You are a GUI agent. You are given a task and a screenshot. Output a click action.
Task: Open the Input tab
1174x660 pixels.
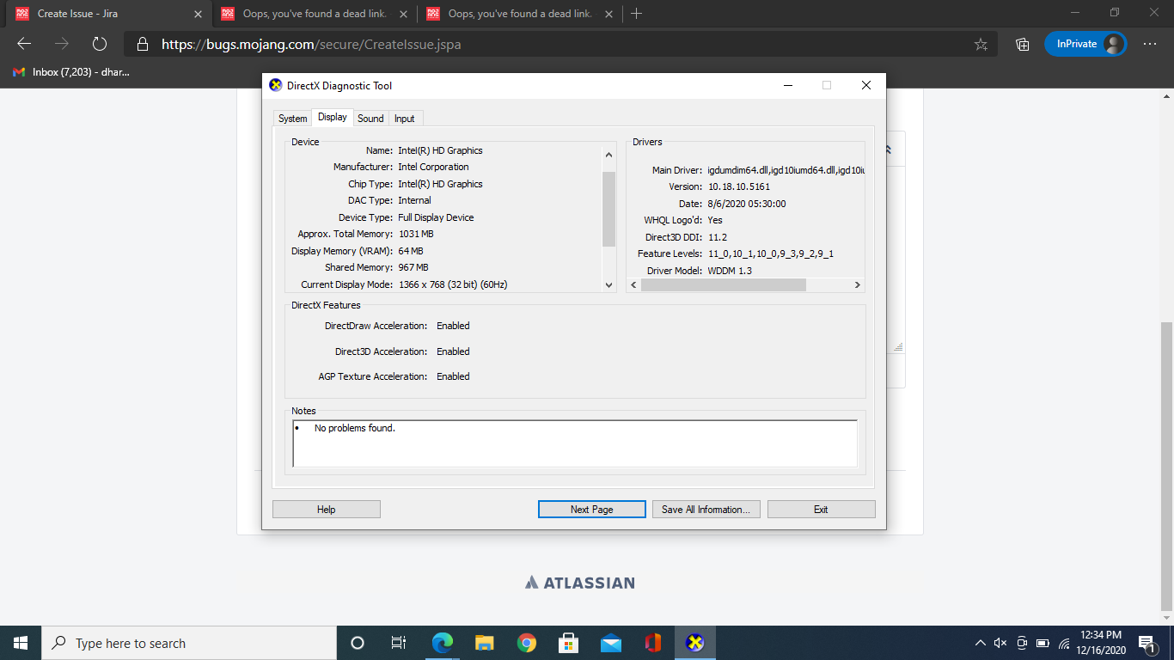pos(405,119)
